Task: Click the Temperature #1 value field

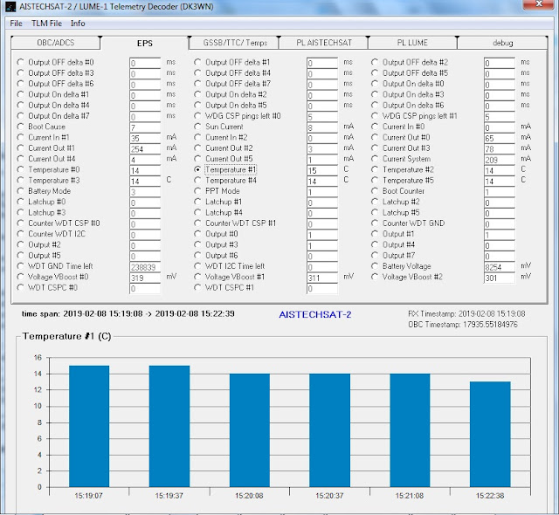Action: coord(322,170)
